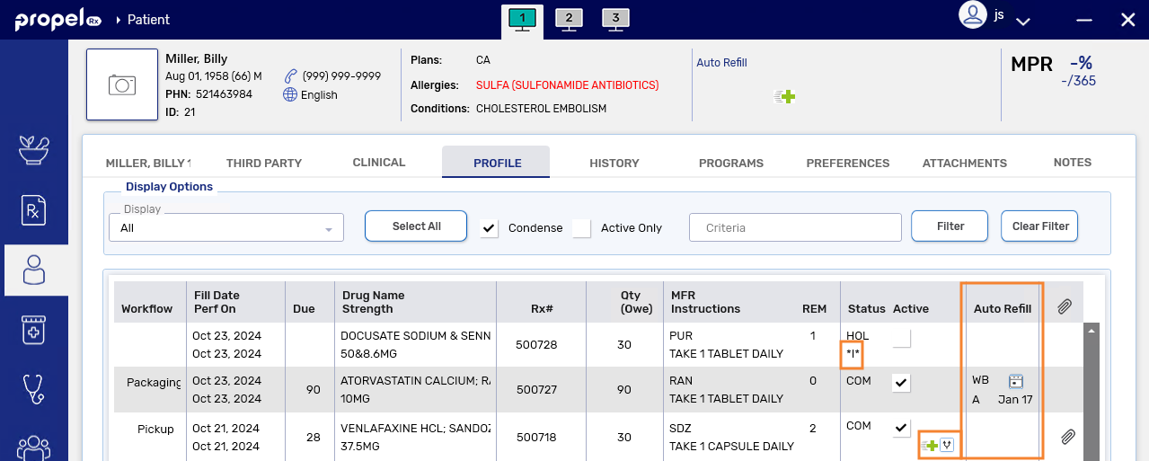Screen dimensions: 1149x461
Task: Open the pill bottle sidebar icon
Action: click(34, 329)
